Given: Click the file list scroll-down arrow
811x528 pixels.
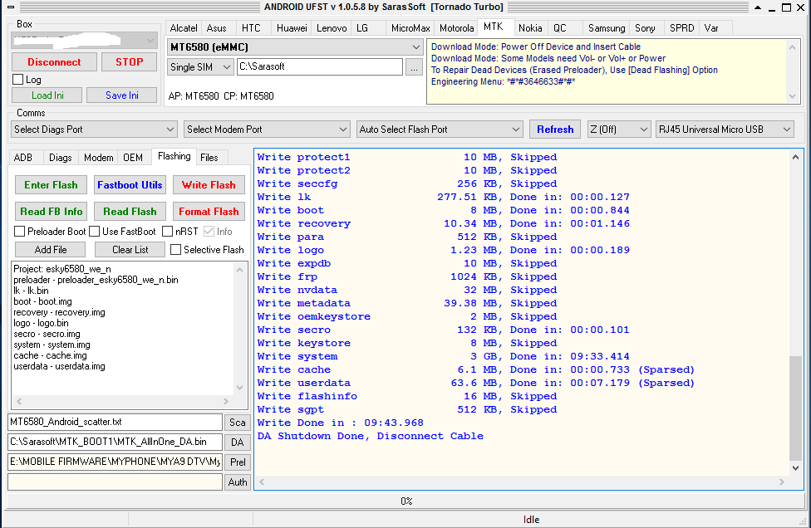Looking at the screenshot, I should [239, 388].
